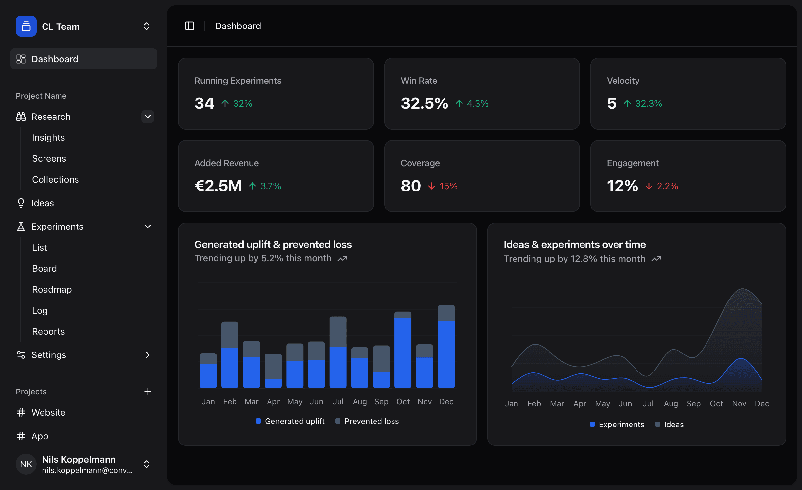This screenshot has width=802, height=490.
Task: Open Collections under Research
Action: click(56, 179)
